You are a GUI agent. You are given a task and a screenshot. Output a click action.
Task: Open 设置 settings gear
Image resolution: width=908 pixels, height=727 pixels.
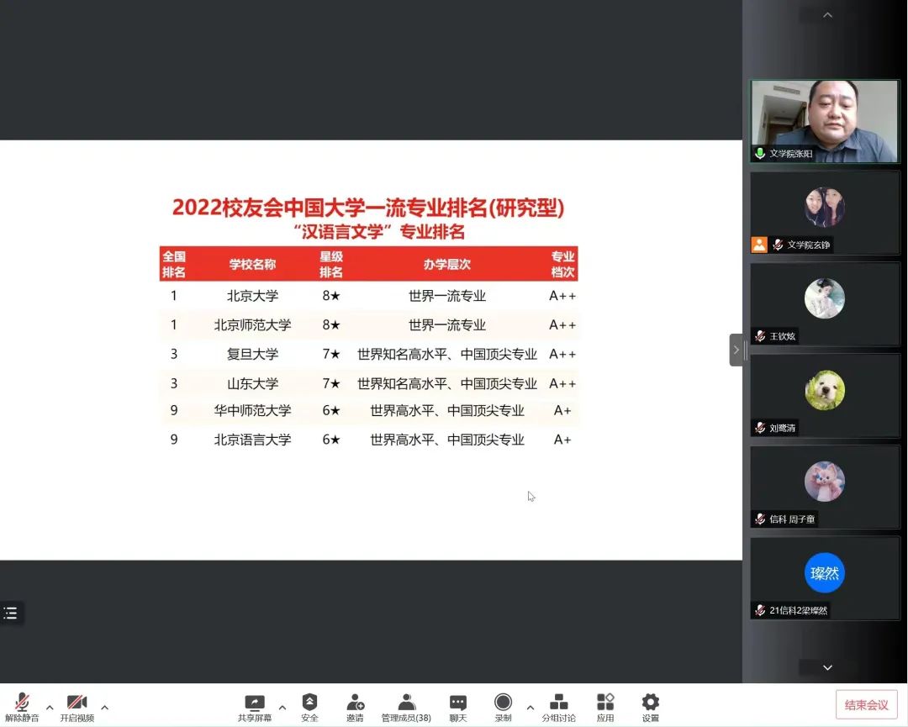[x=650, y=708]
